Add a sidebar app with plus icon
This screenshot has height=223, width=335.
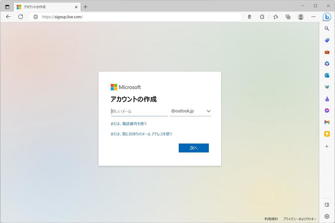327,146
